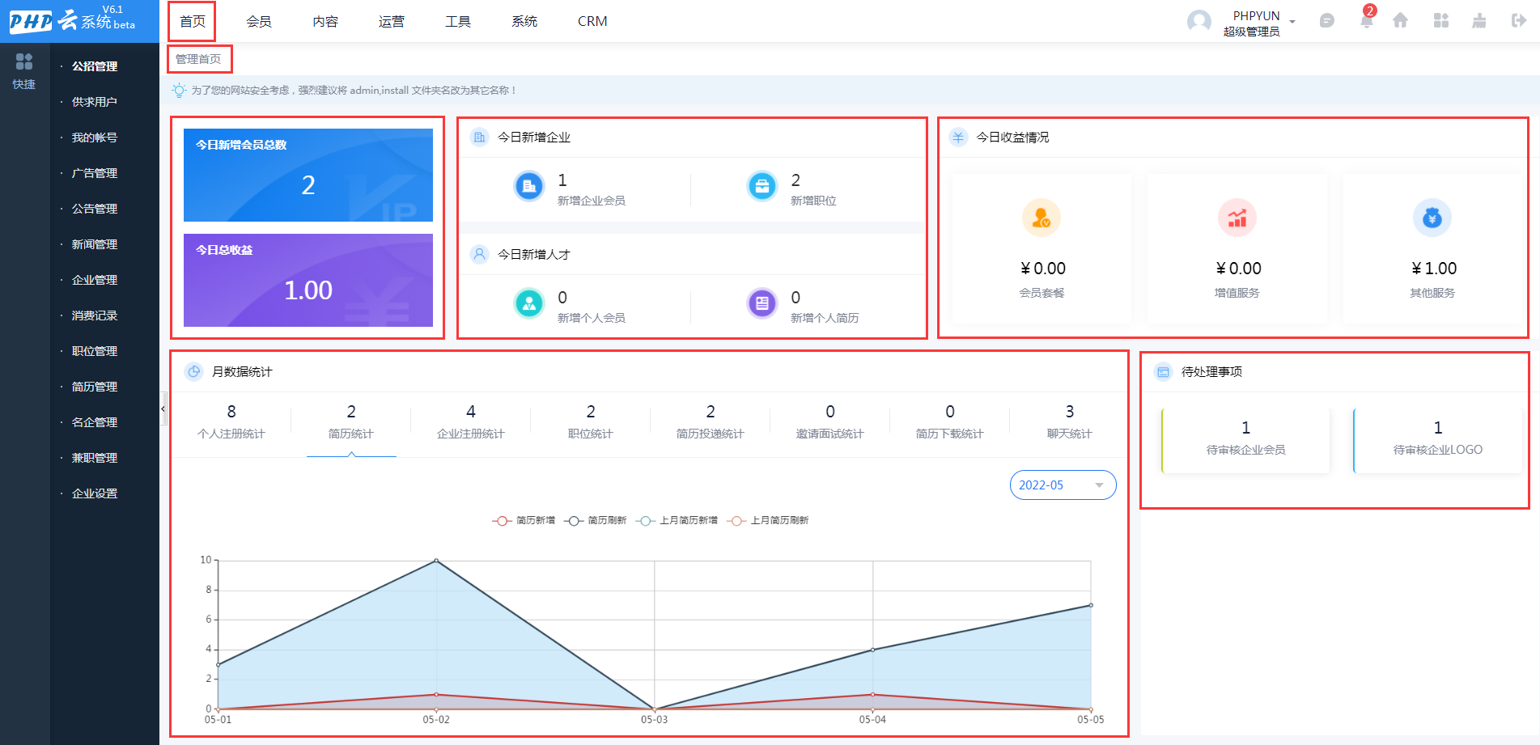Click the 新增企业会员 blue building icon
Image resolution: width=1540 pixels, height=745 pixels.
click(x=529, y=187)
